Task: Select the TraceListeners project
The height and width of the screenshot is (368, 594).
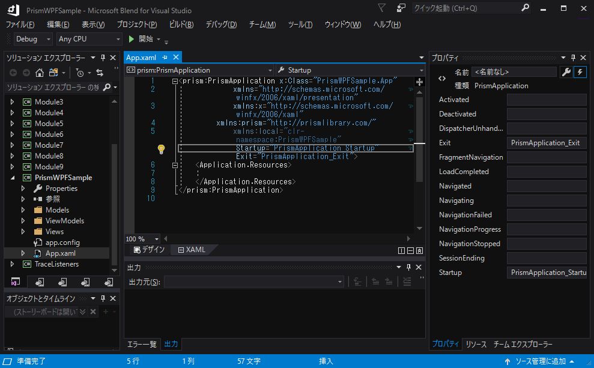Action: (x=57, y=264)
